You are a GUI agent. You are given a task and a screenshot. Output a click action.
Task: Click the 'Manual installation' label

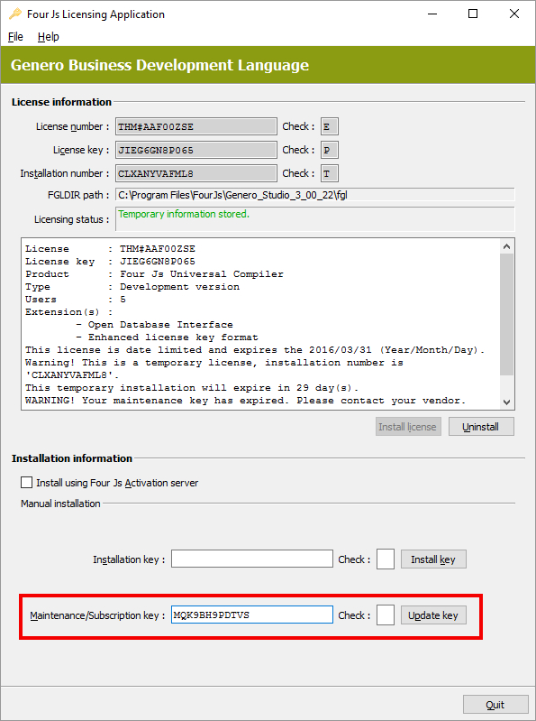60,504
